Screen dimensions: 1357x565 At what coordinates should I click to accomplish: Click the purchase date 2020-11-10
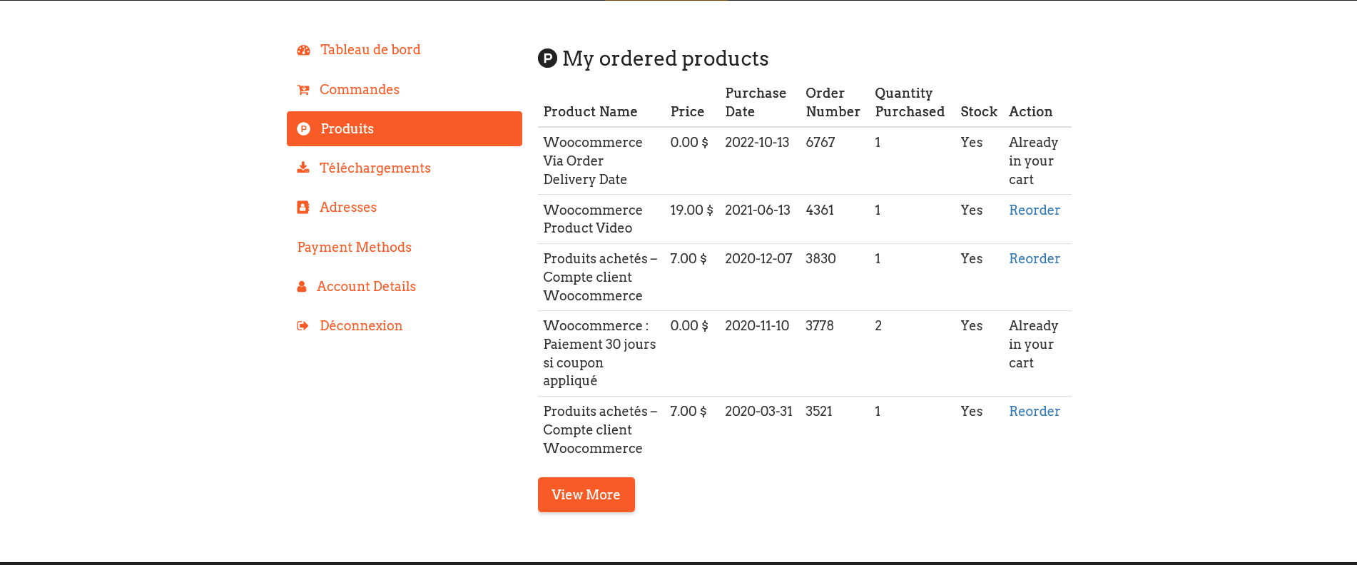coord(757,326)
